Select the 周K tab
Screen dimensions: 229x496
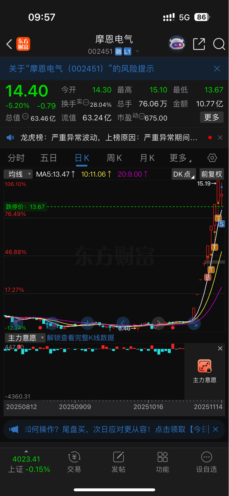click(114, 158)
